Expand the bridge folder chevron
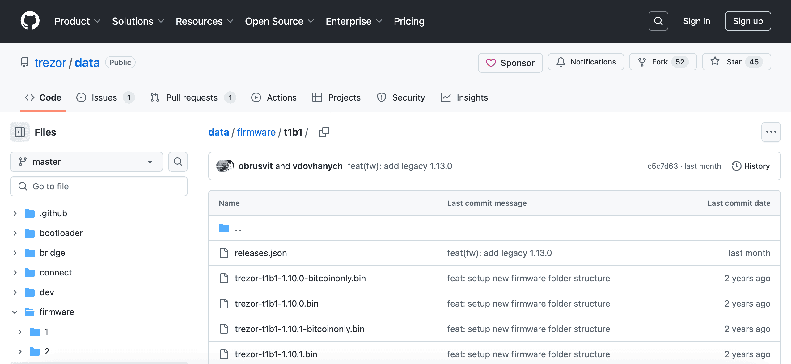Viewport: 791px width, 364px height. (x=15, y=253)
